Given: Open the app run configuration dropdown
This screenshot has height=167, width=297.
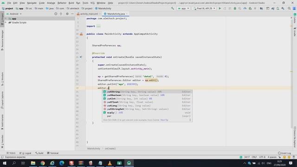Looking at the screenshot, I should click(183, 8).
